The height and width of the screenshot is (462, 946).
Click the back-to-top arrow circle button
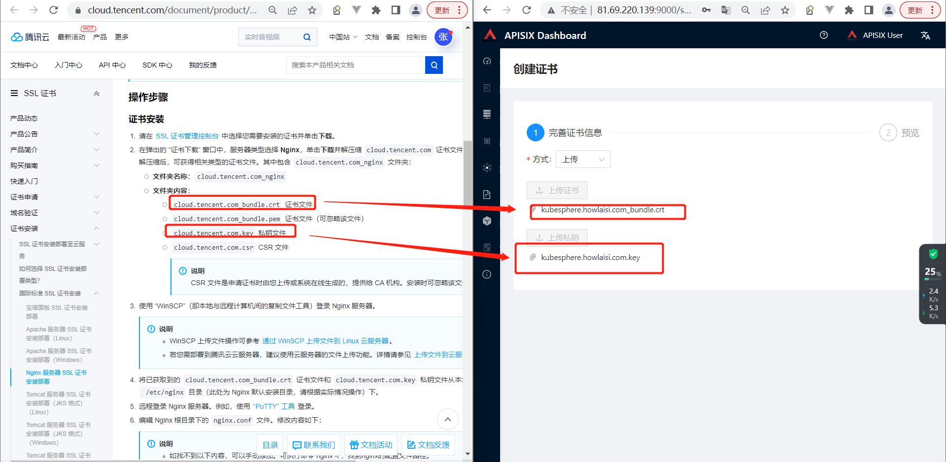tap(447, 419)
